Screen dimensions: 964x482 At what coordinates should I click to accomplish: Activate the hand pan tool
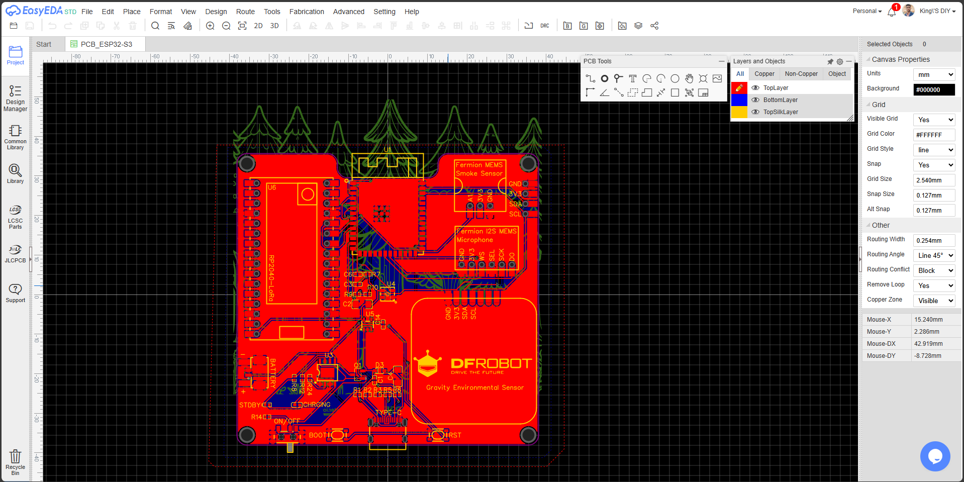(689, 78)
